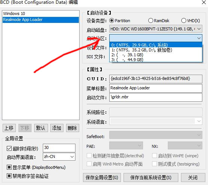Select Realmode App Loader entry

[41, 20]
